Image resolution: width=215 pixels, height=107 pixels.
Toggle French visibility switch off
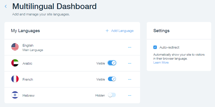[x=112, y=79]
